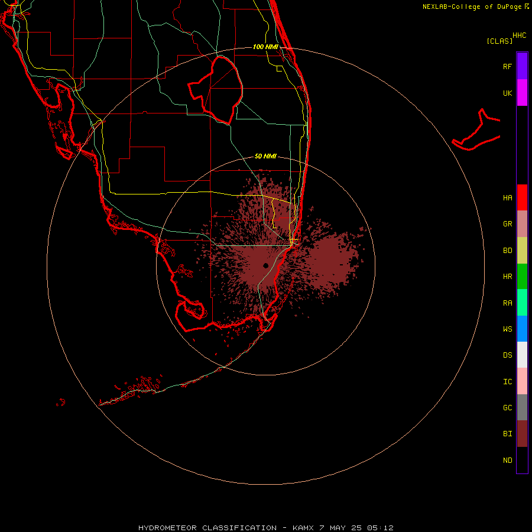Viewport: 532px width, 532px height.
Task: Click the "RA" legend label
Action: coord(507,303)
